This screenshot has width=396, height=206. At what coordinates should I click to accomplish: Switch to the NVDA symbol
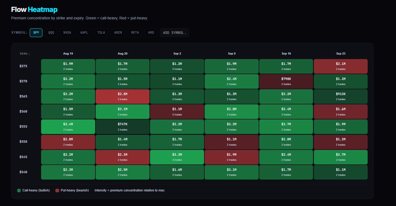click(x=67, y=33)
